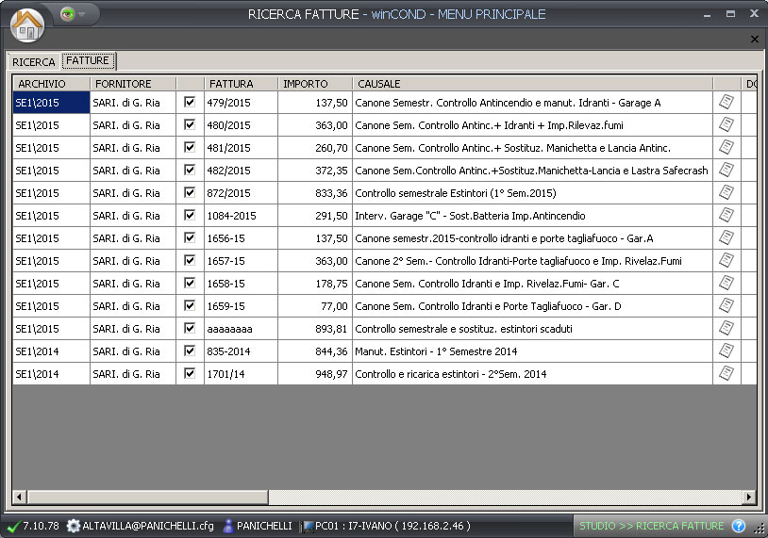Uncheck checkbox for invoice 480/2015
768x538 pixels.
tap(190, 124)
